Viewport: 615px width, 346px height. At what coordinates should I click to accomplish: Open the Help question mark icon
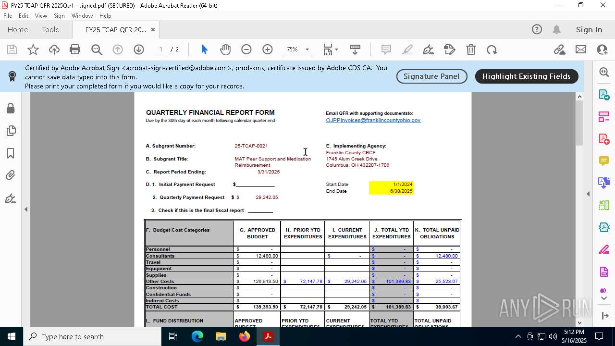point(537,29)
